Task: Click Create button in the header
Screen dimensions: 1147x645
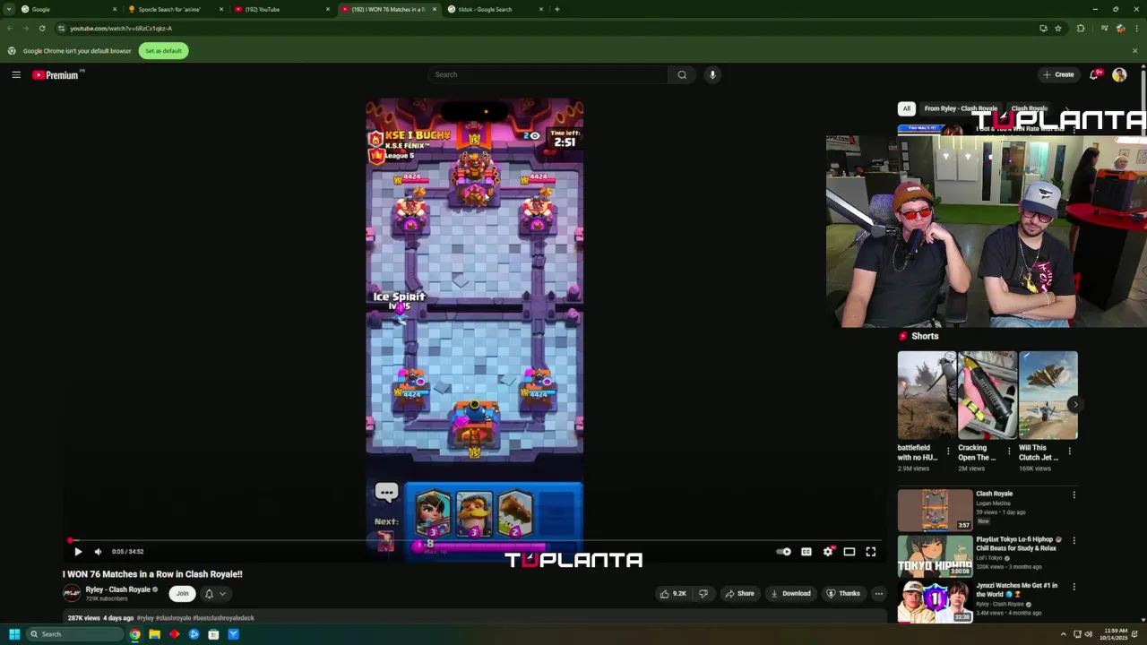Action: pos(1058,75)
